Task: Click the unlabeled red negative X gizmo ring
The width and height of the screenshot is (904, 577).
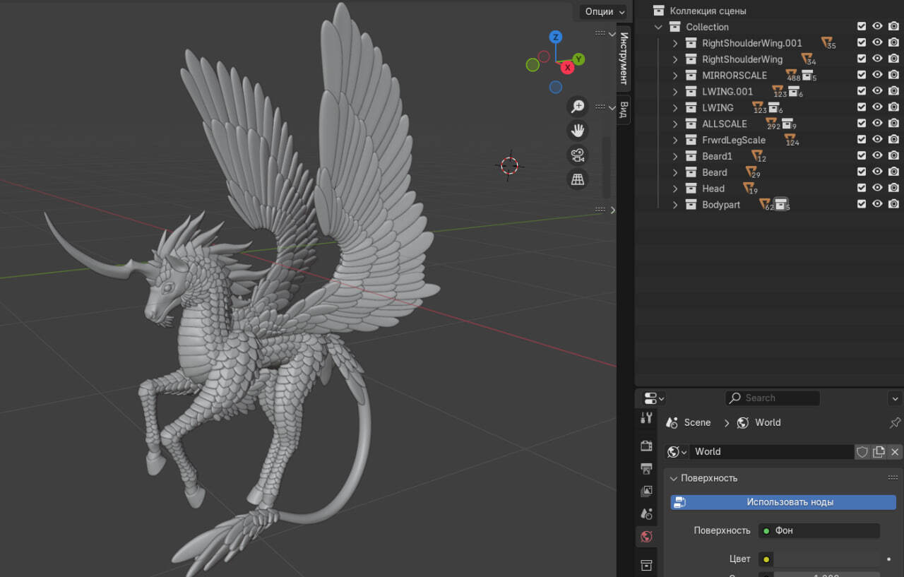Action: coord(544,56)
